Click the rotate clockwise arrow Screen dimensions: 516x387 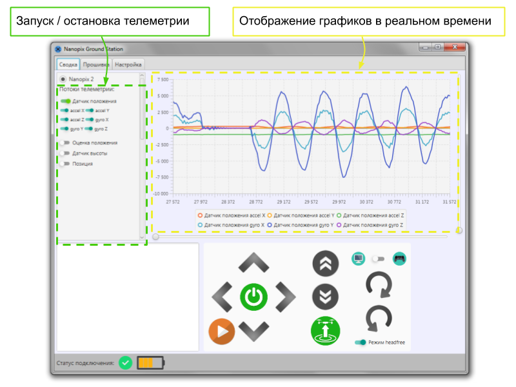pos(379,284)
